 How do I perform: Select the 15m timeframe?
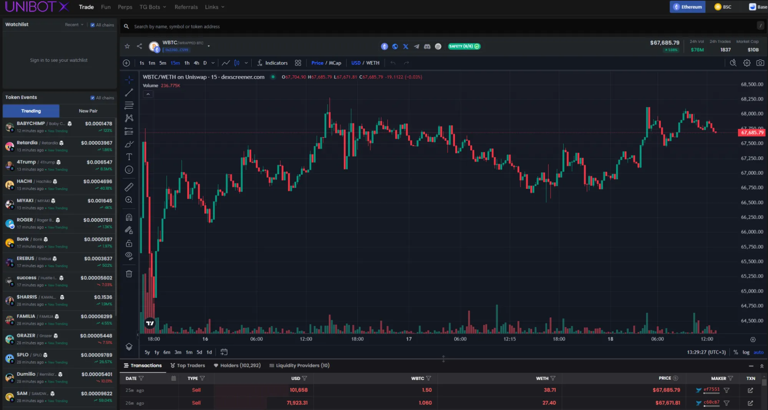[x=175, y=63]
